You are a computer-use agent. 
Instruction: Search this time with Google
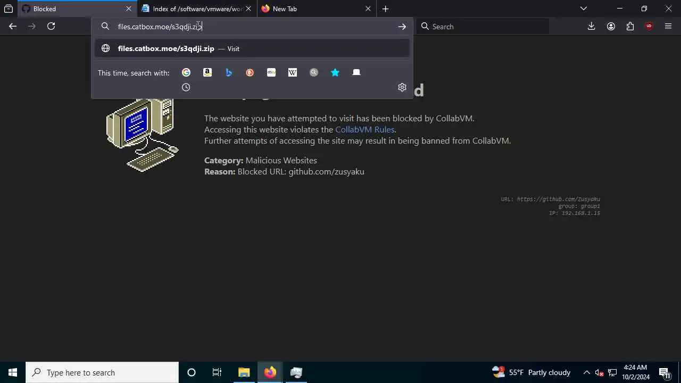pos(186,72)
